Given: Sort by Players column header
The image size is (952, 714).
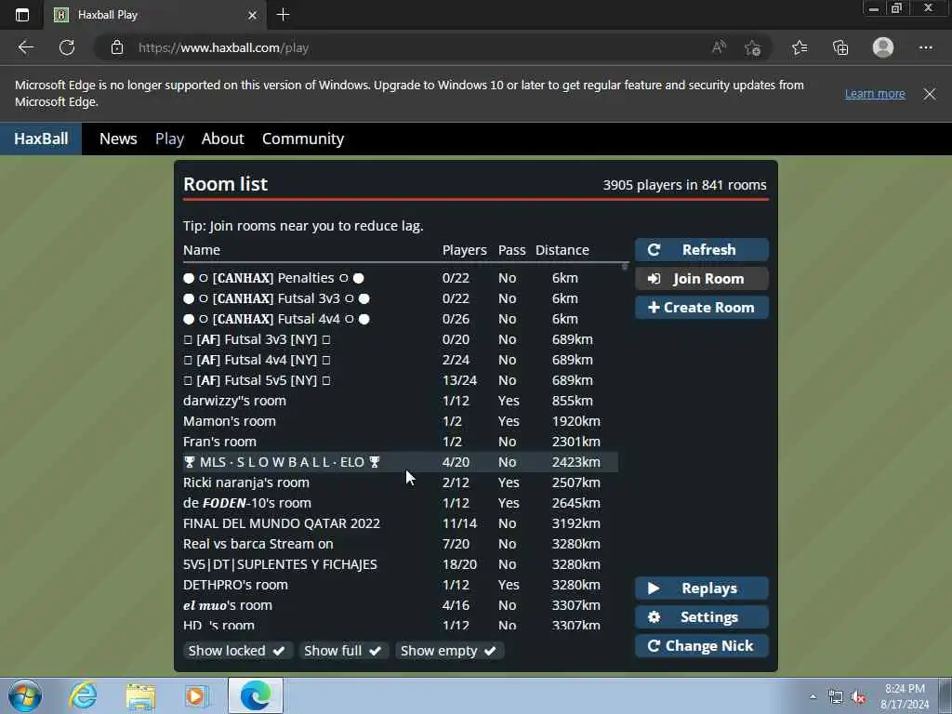Looking at the screenshot, I should (465, 250).
